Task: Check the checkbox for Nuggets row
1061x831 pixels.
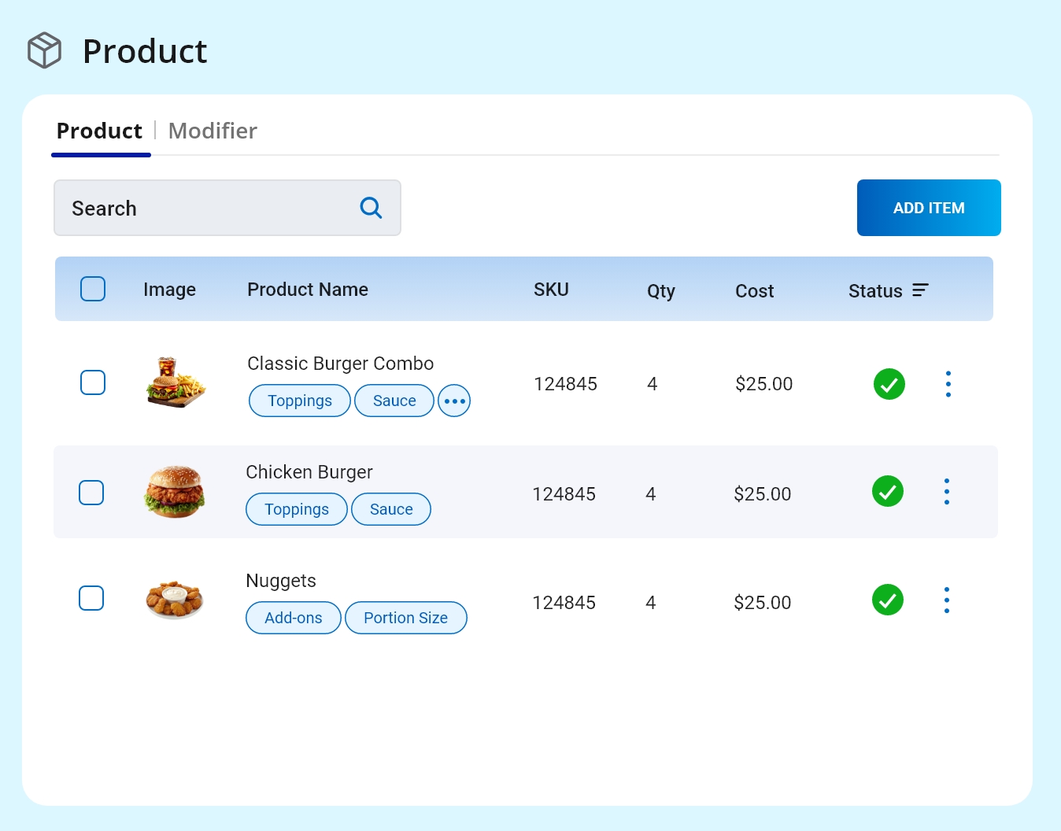Action: click(x=91, y=598)
